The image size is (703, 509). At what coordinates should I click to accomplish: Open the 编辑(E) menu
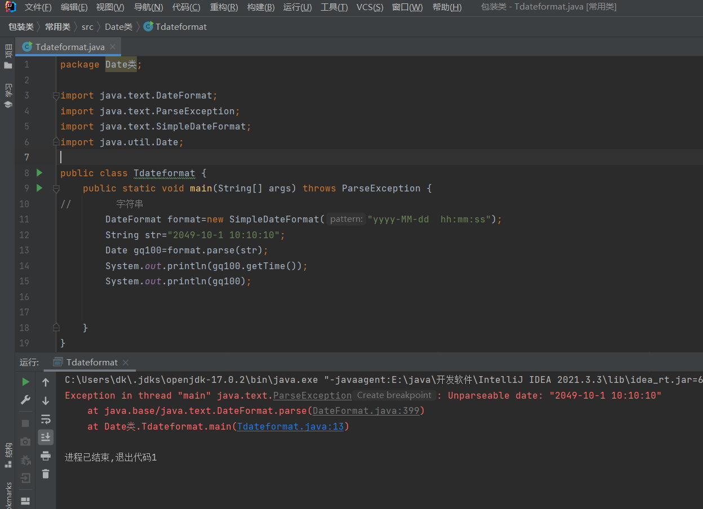click(74, 7)
